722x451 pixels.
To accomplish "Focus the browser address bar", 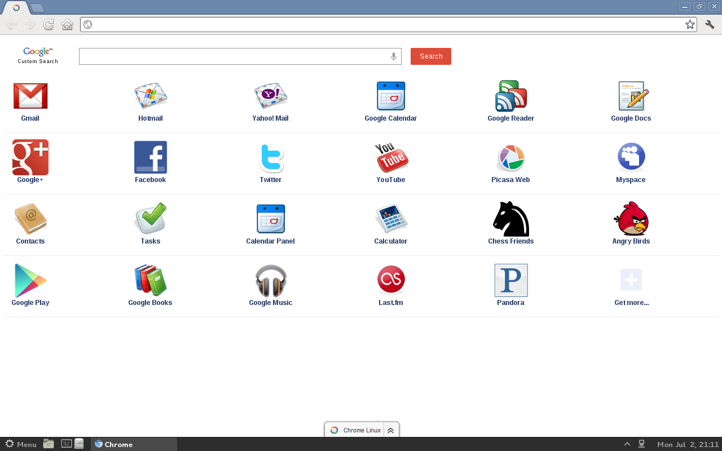I will tap(388, 24).
